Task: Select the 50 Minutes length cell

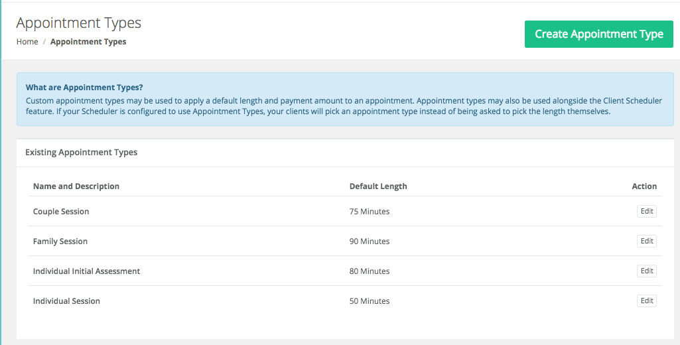Action: pos(370,301)
